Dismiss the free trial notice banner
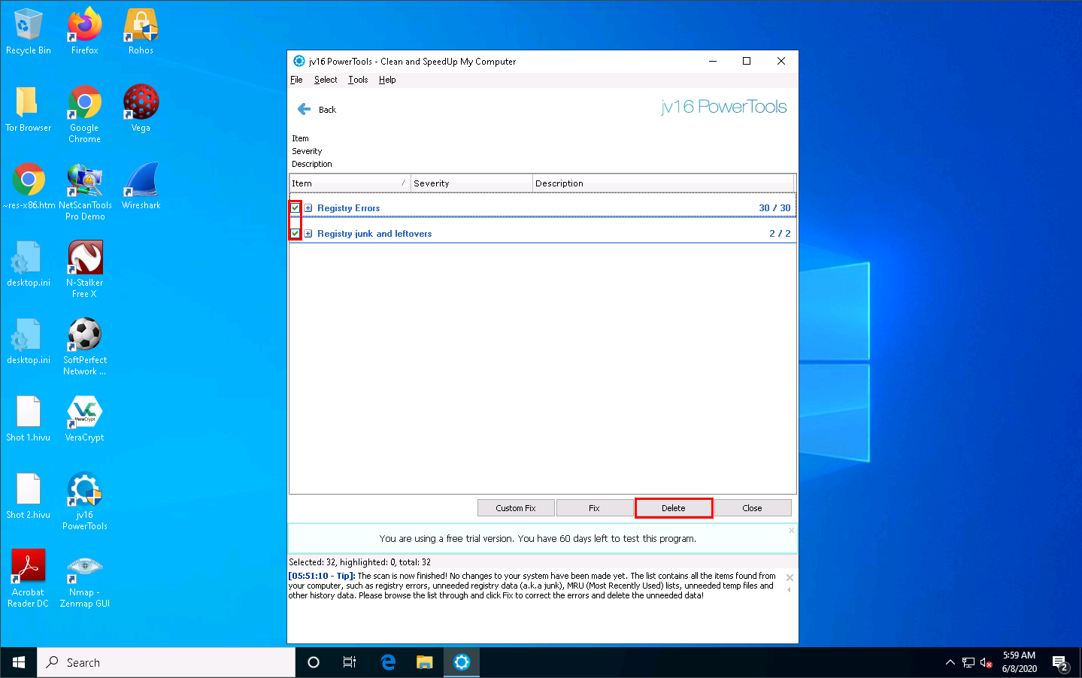Image resolution: width=1082 pixels, height=678 pixels. pyautogui.click(x=791, y=531)
